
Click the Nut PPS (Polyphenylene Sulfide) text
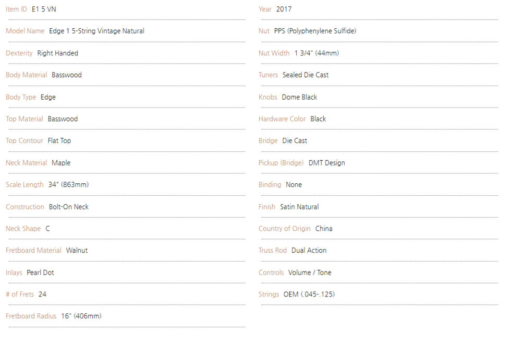click(x=315, y=31)
